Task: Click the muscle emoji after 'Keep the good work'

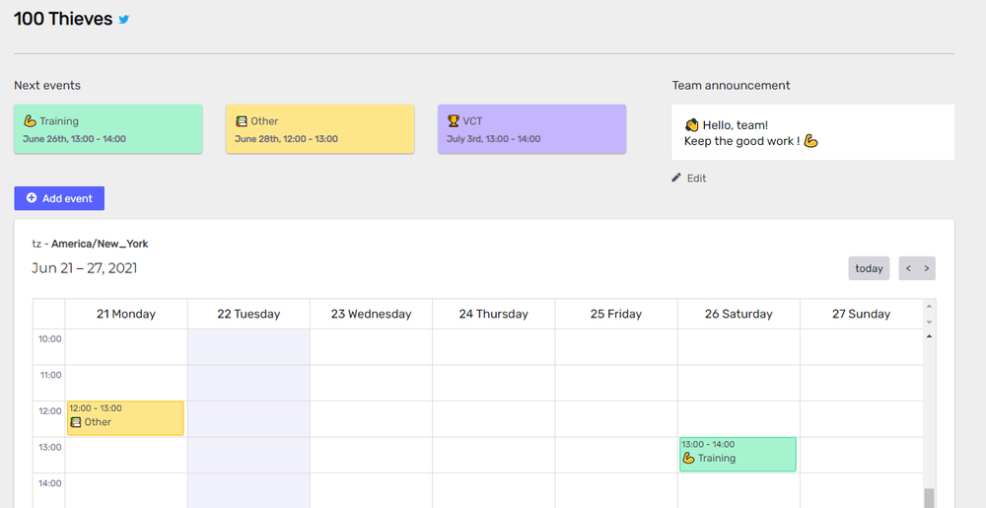Action: (811, 141)
